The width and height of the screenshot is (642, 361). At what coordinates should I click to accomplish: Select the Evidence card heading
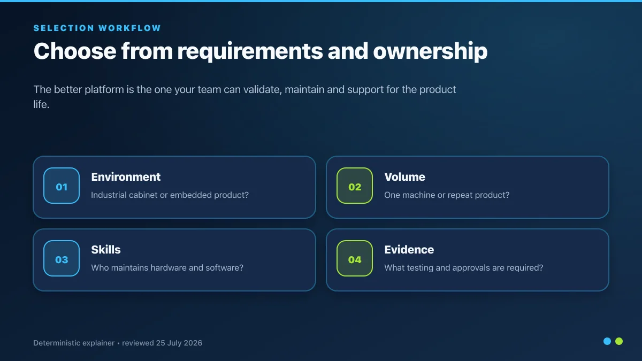point(409,250)
